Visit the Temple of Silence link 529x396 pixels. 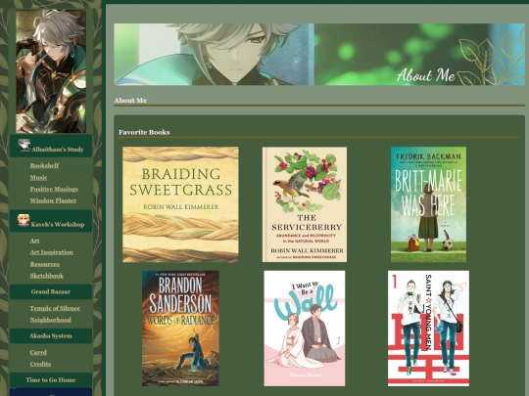pyautogui.click(x=55, y=308)
